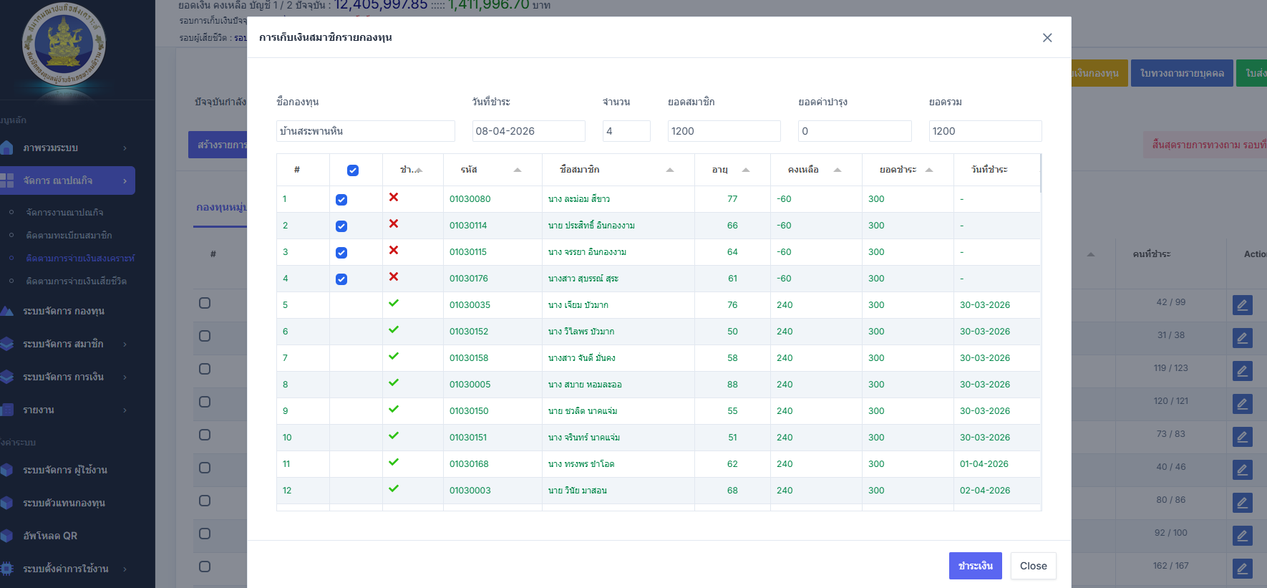
Task: Click the edit icon for row 92 / 100
Action: (1243, 536)
